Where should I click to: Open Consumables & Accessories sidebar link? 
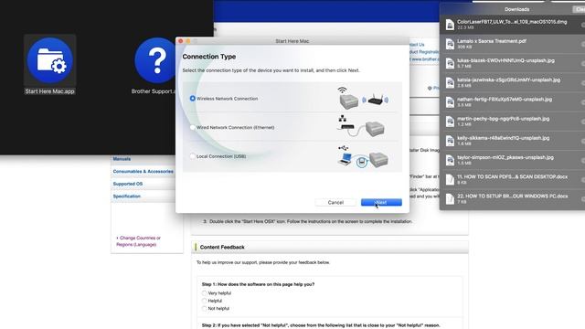coord(143,172)
